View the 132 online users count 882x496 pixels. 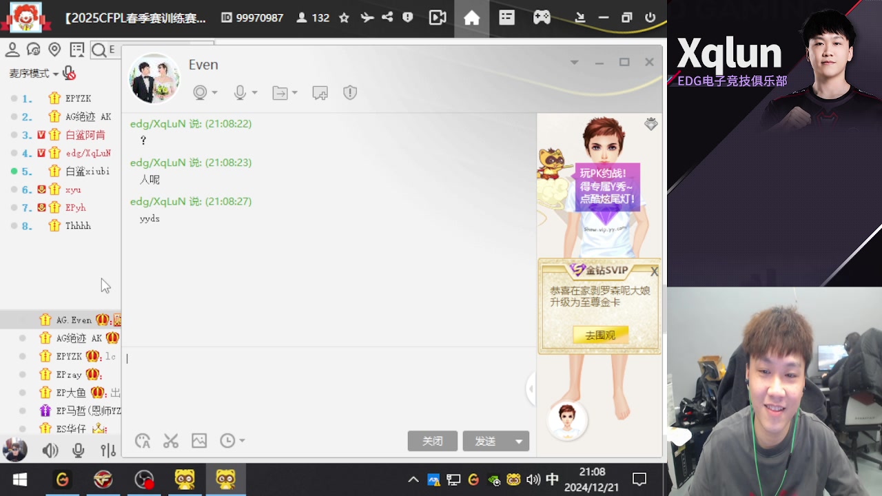(313, 18)
